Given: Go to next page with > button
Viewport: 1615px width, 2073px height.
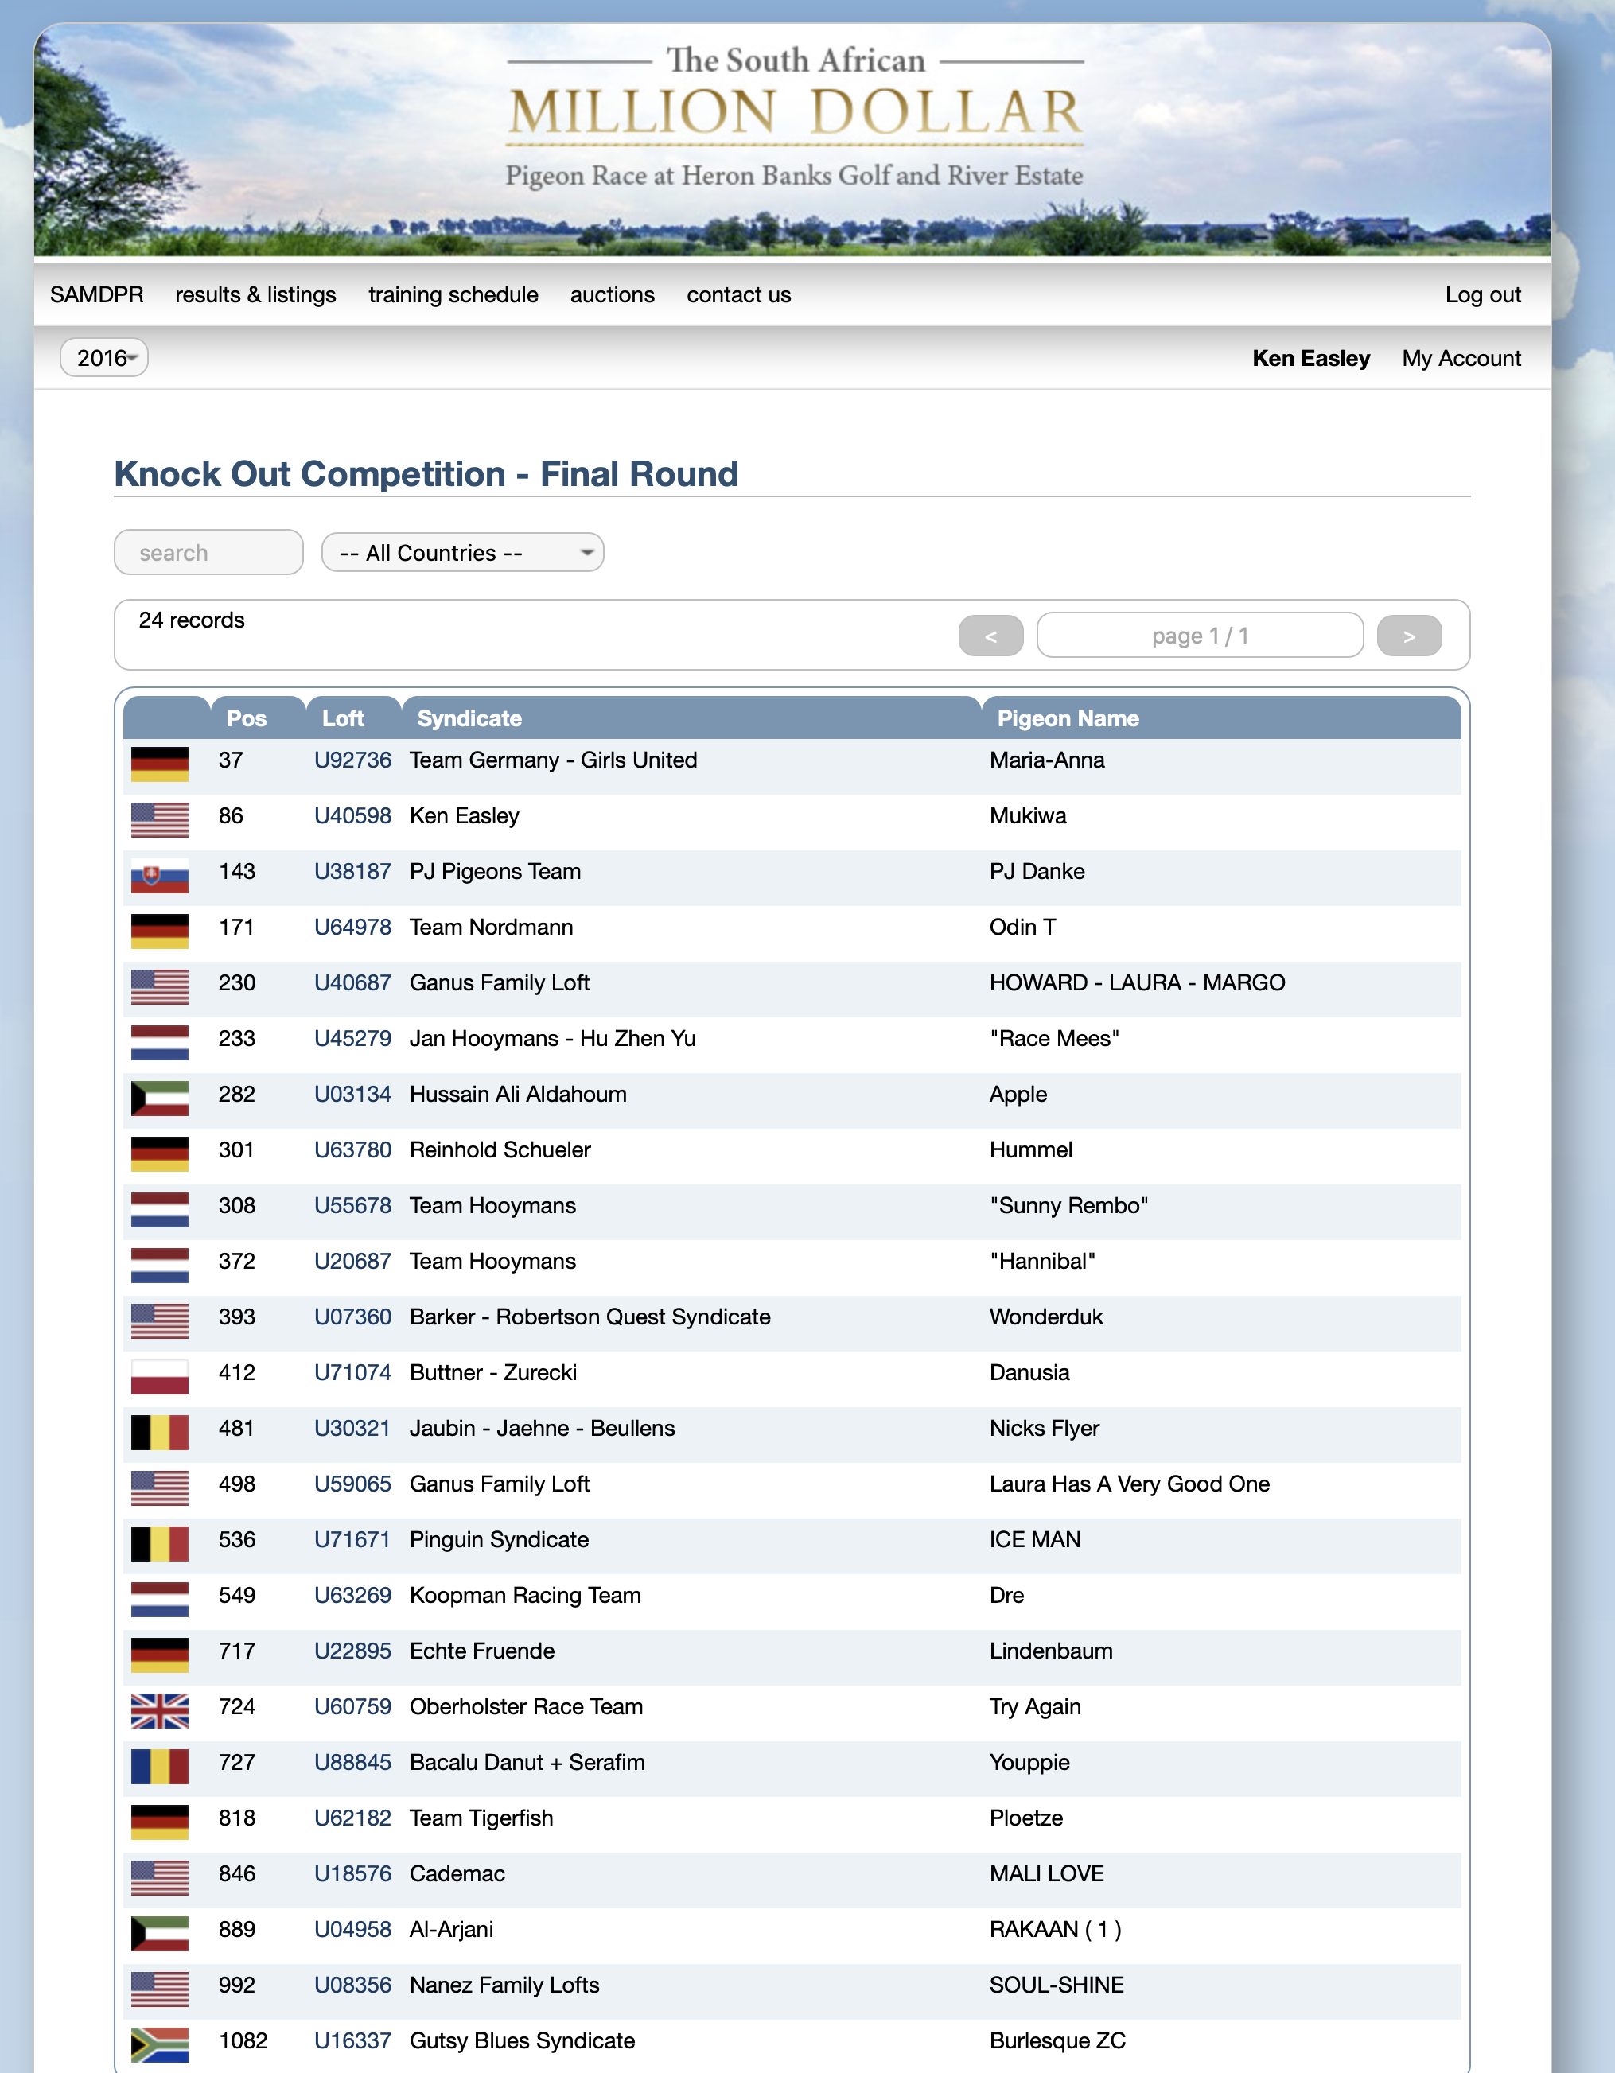Looking at the screenshot, I should pos(1408,636).
